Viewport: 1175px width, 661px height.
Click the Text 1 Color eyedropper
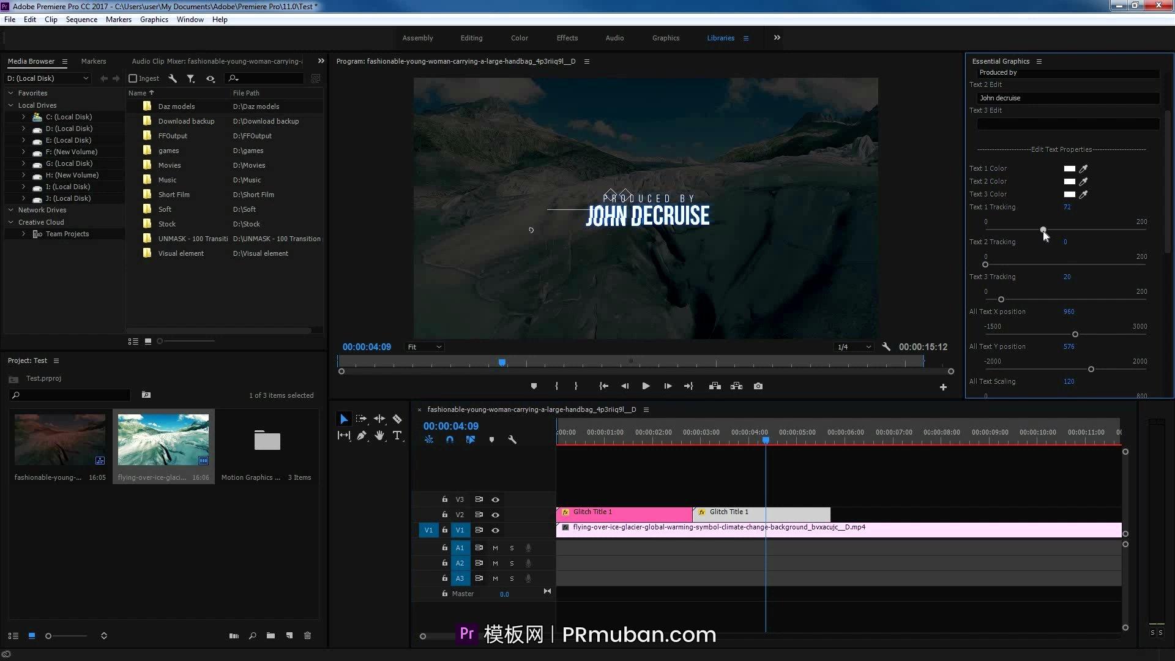click(1083, 169)
